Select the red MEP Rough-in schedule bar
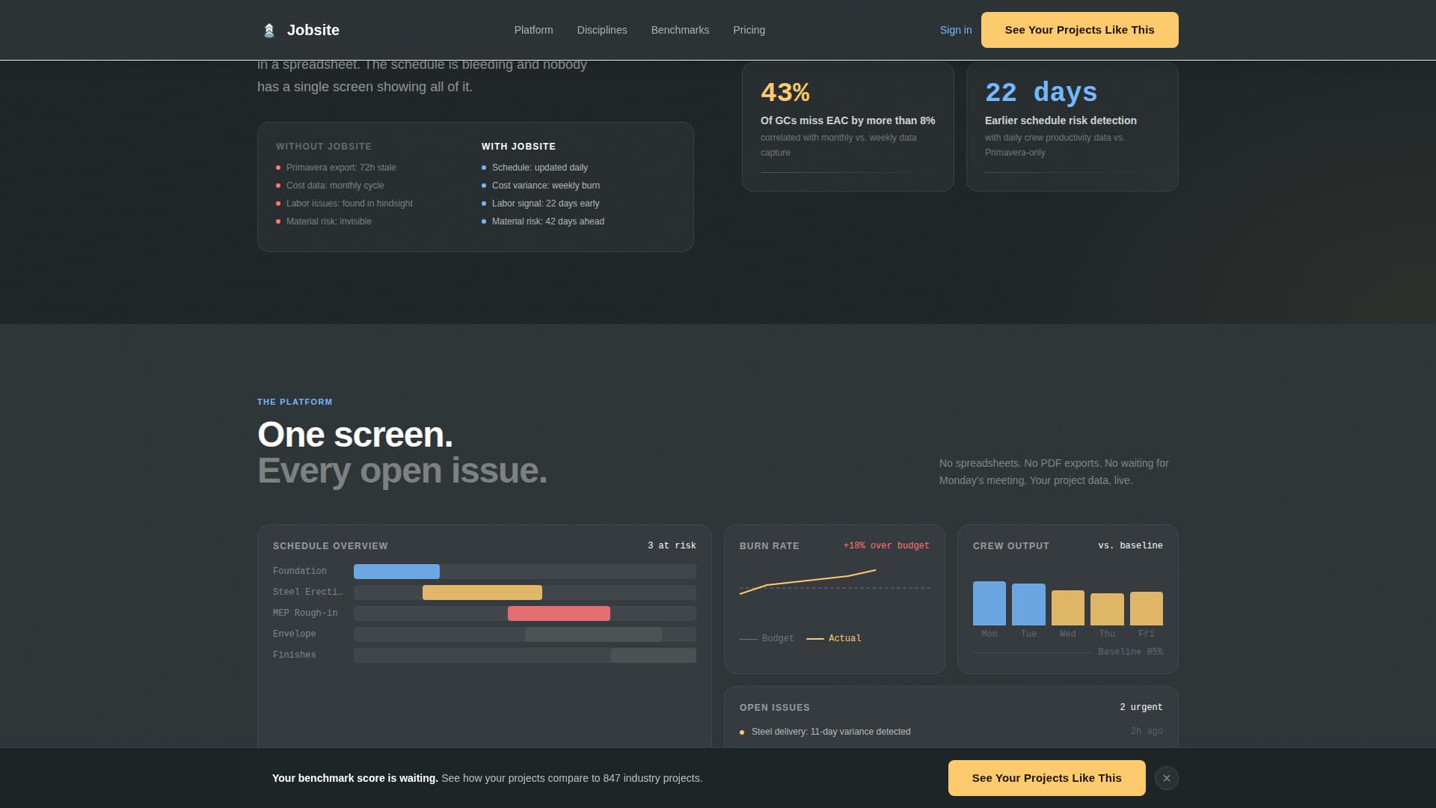The image size is (1436, 808). (559, 613)
